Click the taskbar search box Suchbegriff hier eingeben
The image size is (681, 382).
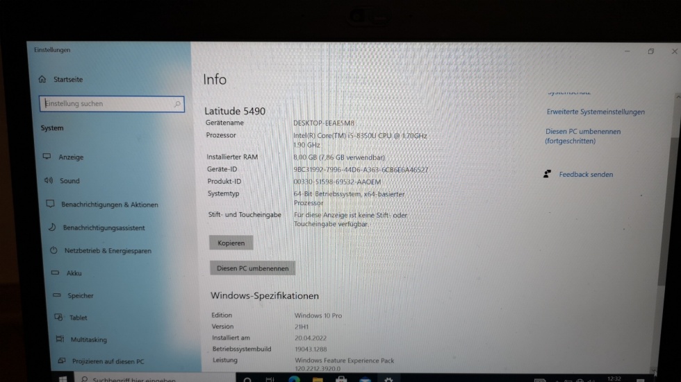pos(156,379)
